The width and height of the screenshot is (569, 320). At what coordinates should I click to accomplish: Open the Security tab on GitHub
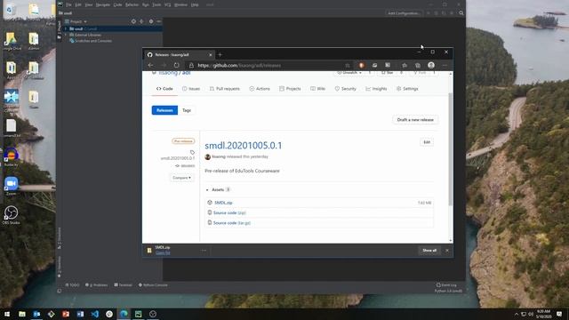(x=346, y=89)
